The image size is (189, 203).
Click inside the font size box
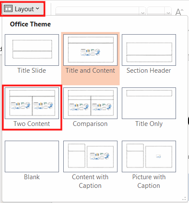coord(156,11)
